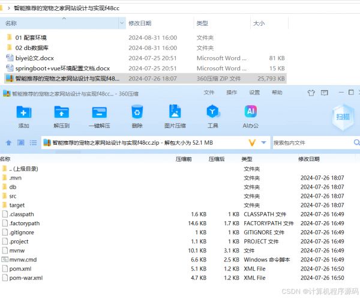Select the .factorypath file

pyautogui.click(x=21, y=223)
